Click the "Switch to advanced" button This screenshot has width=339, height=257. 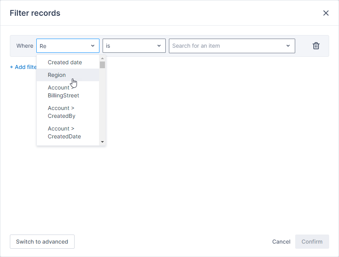(x=42, y=242)
